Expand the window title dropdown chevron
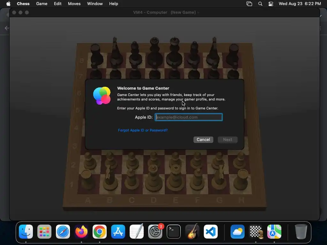 pos(198,12)
